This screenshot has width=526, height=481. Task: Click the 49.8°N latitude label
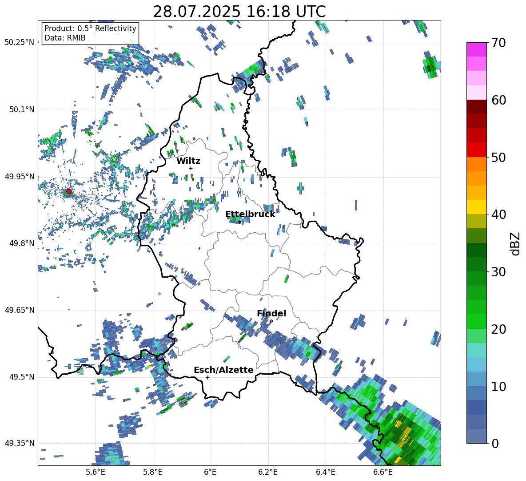[22, 243]
